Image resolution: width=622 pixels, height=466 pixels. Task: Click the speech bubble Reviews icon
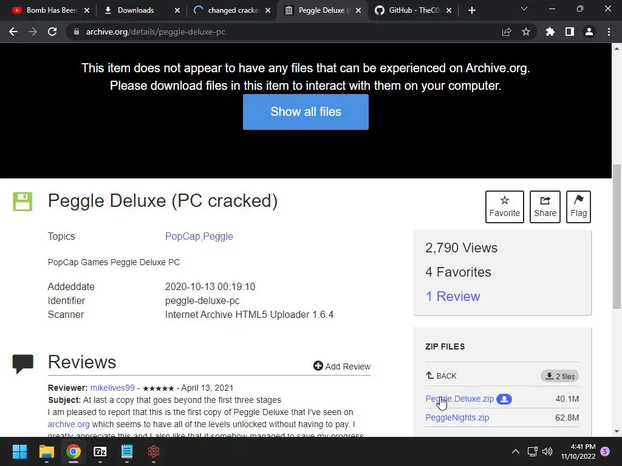[23, 364]
